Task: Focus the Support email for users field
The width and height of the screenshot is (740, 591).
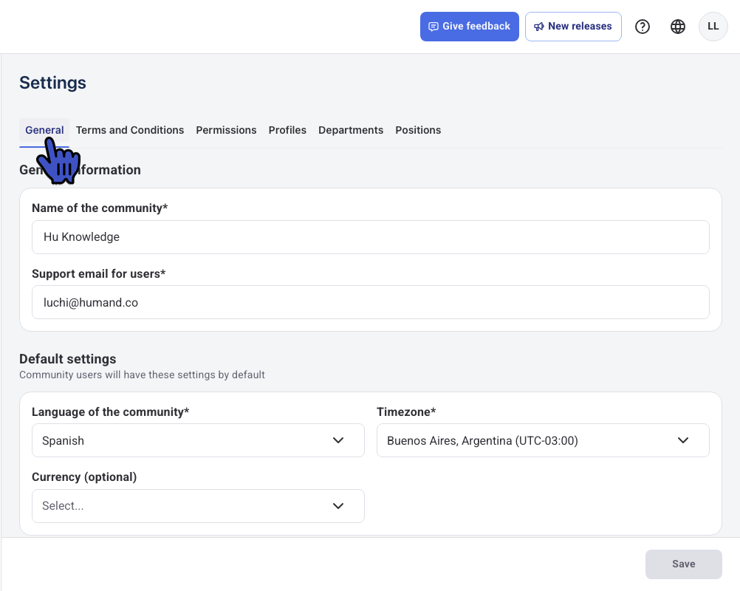Action: coord(371,302)
